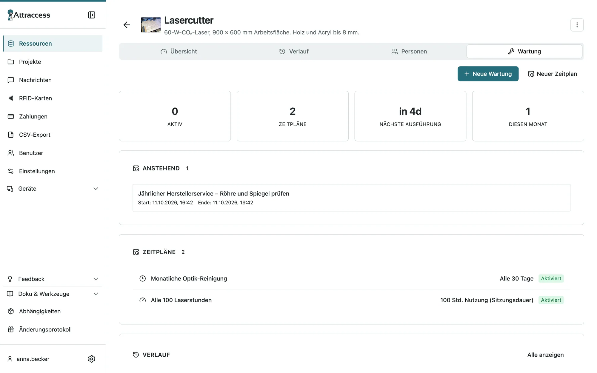Click the Abhängigkeiten package icon

pyautogui.click(x=11, y=311)
